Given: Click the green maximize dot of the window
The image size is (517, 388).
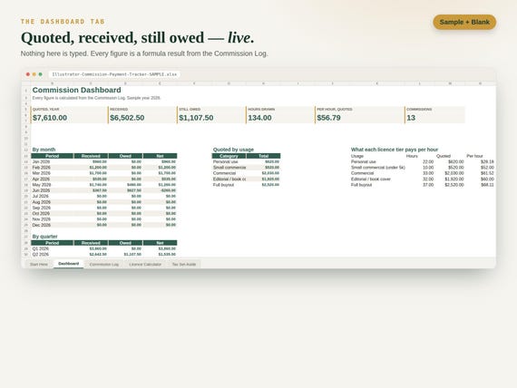Looking at the screenshot, I should tap(40, 74).
